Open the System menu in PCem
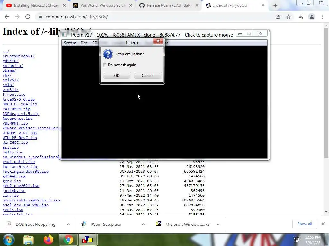 (x=70, y=43)
